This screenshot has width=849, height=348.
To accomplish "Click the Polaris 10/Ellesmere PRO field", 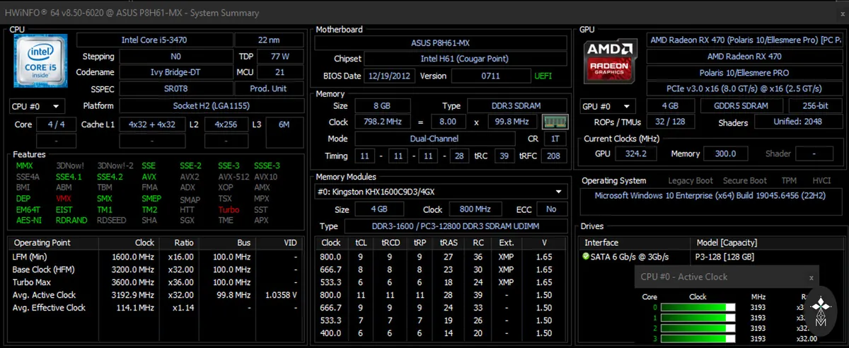I will pyautogui.click(x=744, y=72).
